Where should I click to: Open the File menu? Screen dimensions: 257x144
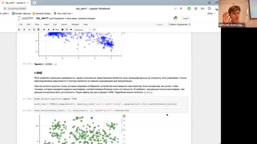pos(21,24)
